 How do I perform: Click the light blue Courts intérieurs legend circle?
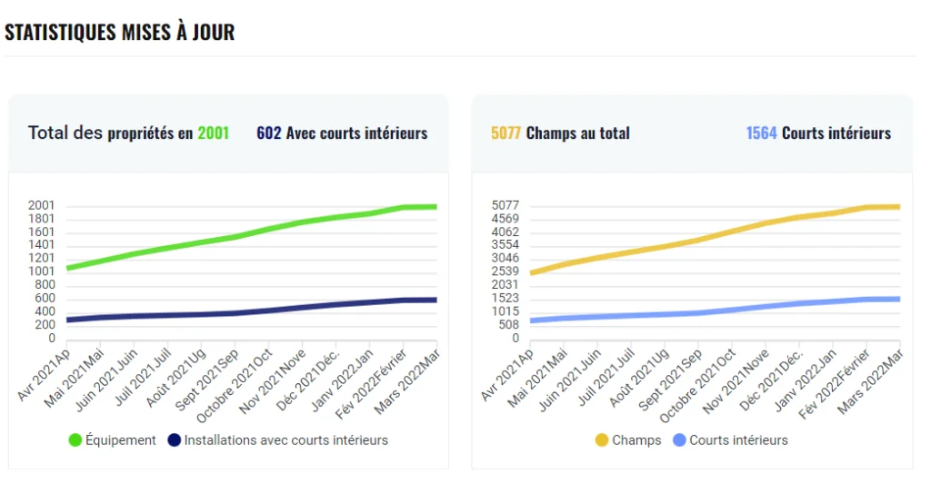[x=678, y=440]
